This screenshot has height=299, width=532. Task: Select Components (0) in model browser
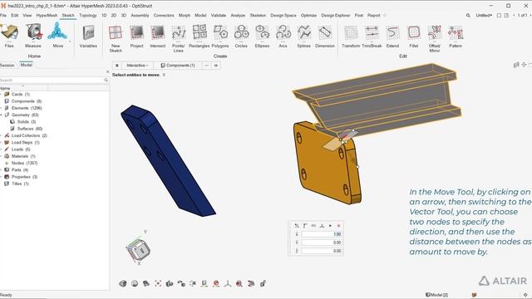tap(26, 101)
